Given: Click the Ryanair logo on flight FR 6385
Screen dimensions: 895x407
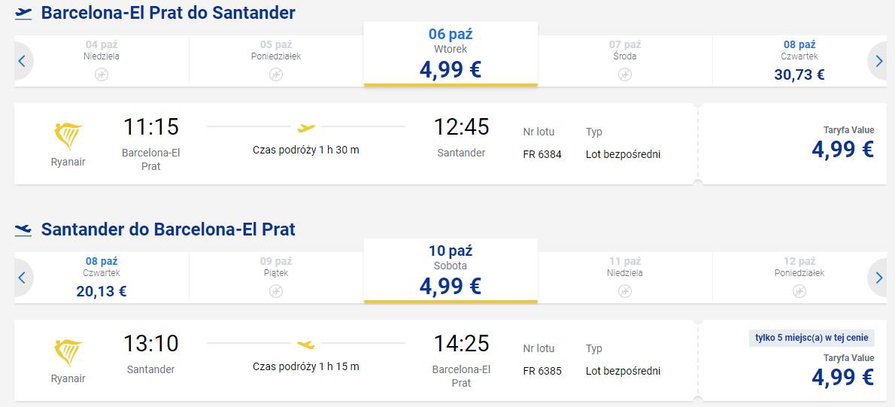Looking at the screenshot, I should [68, 354].
